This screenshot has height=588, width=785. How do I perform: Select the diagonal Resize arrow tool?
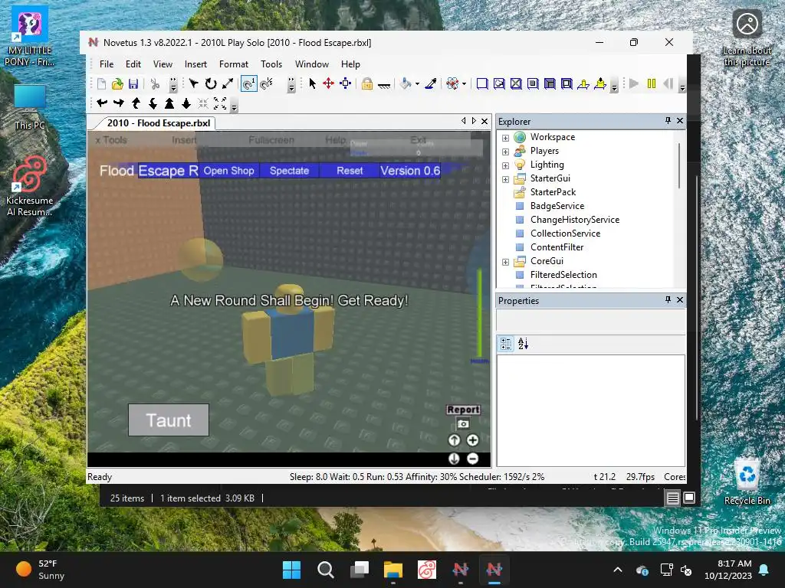click(x=228, y=83)
